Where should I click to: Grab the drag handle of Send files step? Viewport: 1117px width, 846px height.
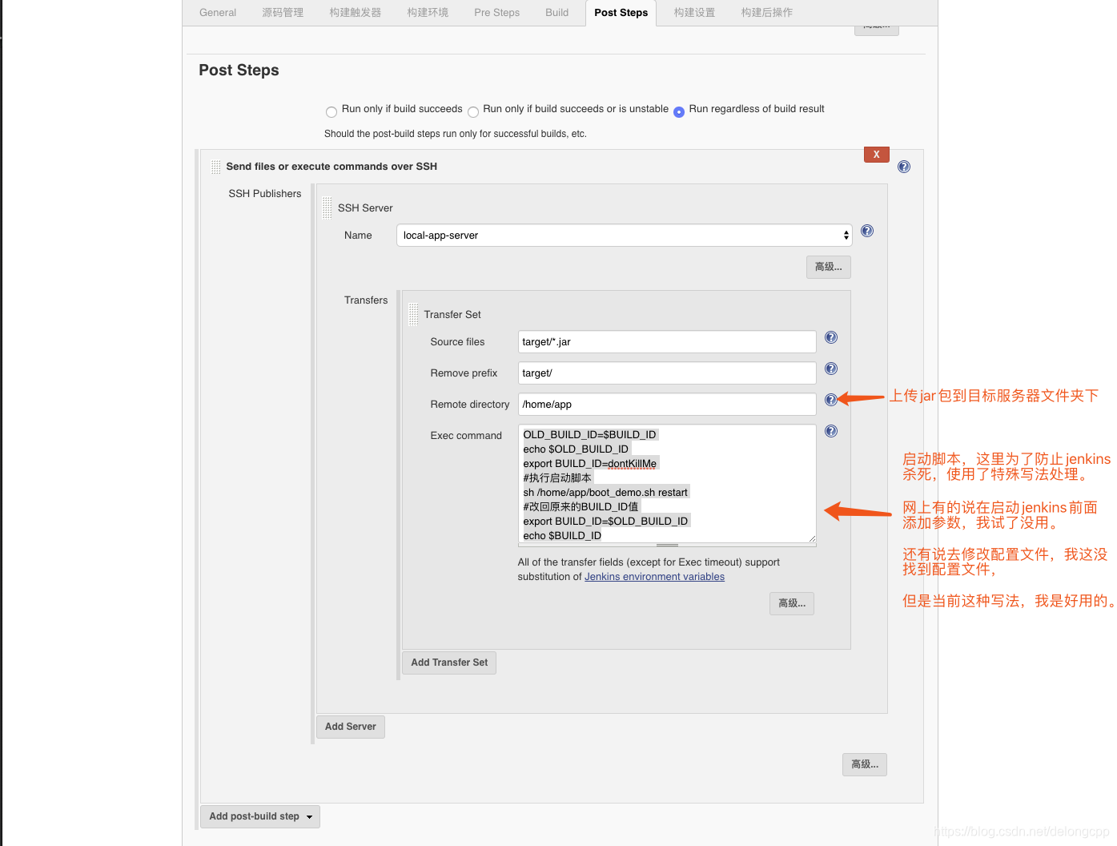(215, 167)
